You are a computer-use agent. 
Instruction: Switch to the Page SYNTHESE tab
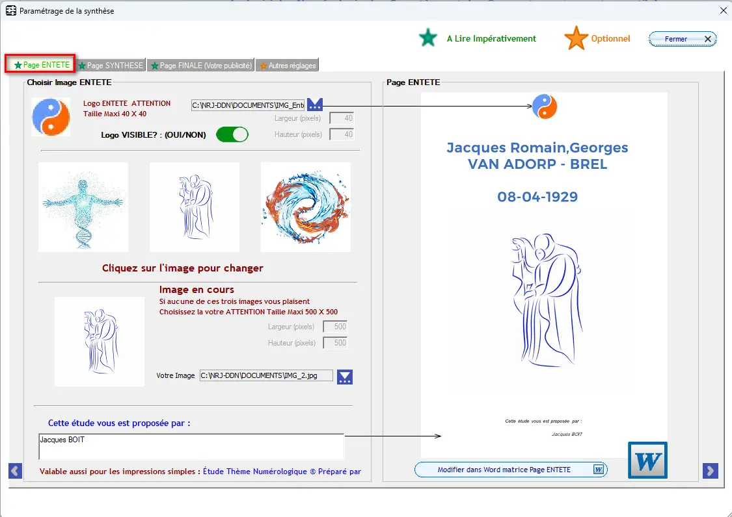110,66
